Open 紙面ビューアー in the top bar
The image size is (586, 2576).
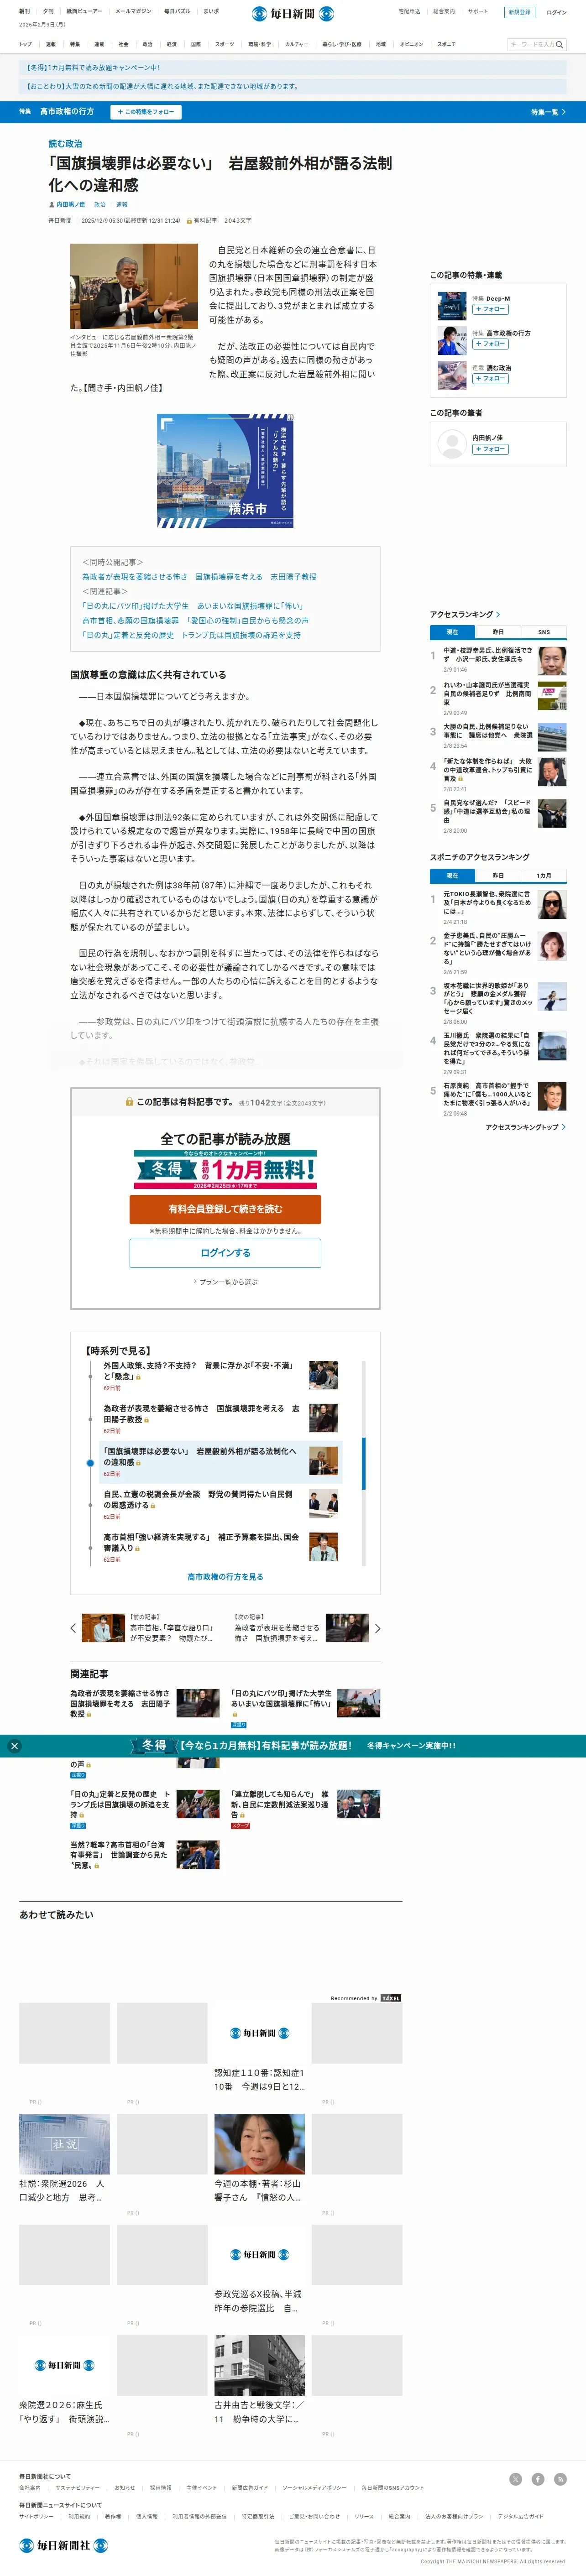[84, 11]
